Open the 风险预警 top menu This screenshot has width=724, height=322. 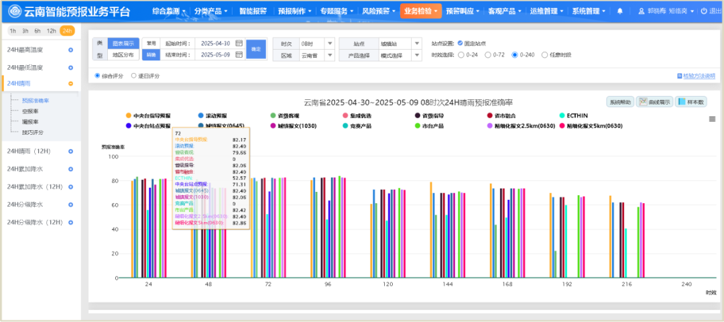[x=377, y=11]
